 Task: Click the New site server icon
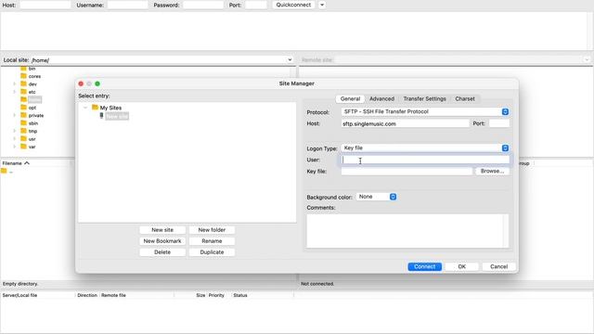click(x=101, y=115)
